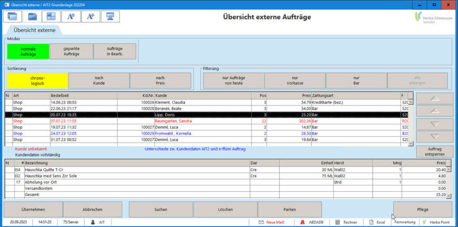Switch to Aufträge in Bearb. mode
Image resolution: width=458 pixels, height=227 pixels.
(x=115, y=51)
